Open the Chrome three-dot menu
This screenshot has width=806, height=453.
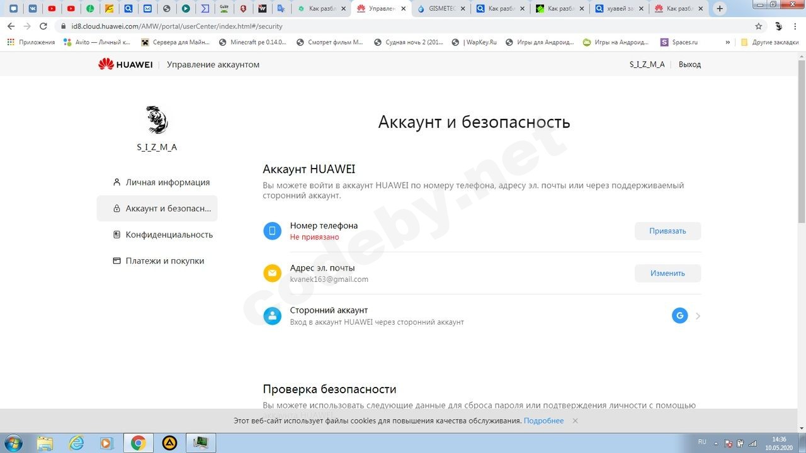(x=795, y=26)
